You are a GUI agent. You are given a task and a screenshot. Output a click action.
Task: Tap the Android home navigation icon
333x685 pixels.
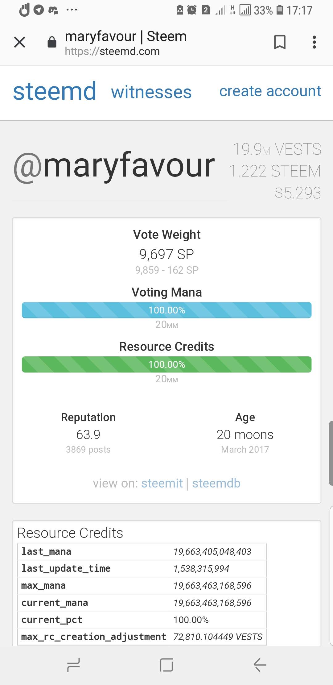(166, 665)
